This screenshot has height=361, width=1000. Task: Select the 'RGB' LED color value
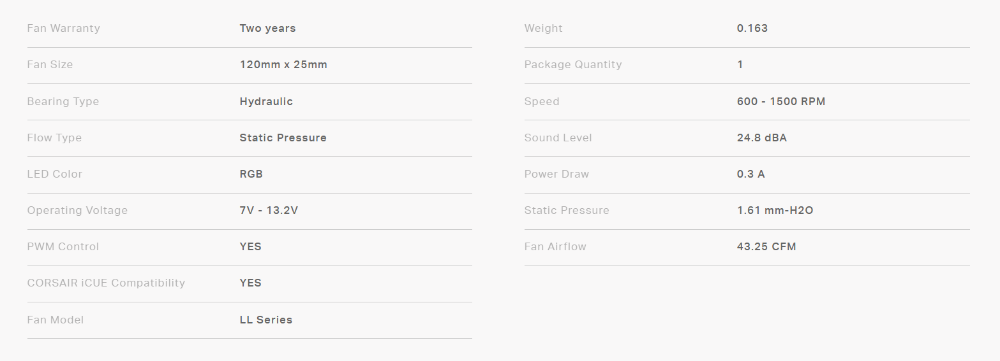pyautogui.click(x=251, y=174)
